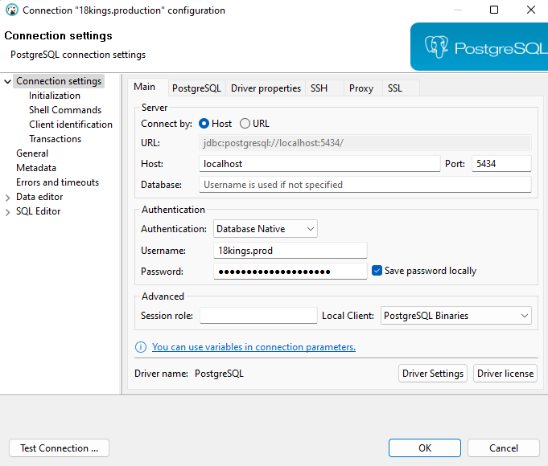This screenshot has height=466, width=548.
Task: Click the info icon beside variables hint
Action: 141,347
